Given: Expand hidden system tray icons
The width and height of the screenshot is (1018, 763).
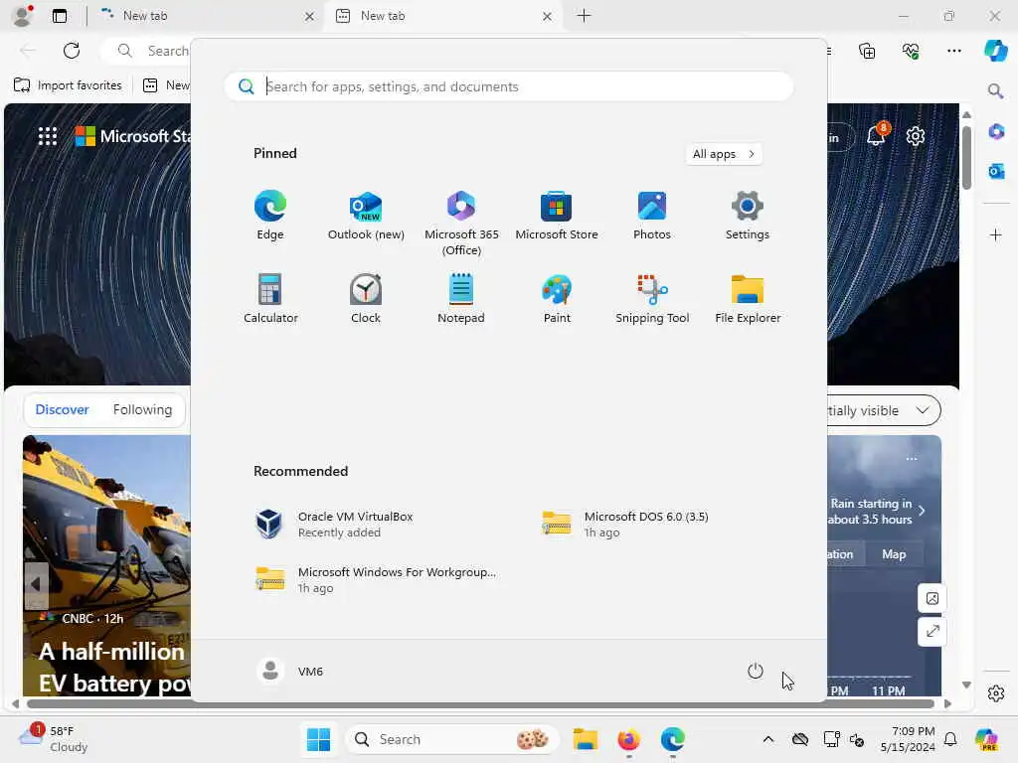Looking at the screenshot, I should [768, 739].
